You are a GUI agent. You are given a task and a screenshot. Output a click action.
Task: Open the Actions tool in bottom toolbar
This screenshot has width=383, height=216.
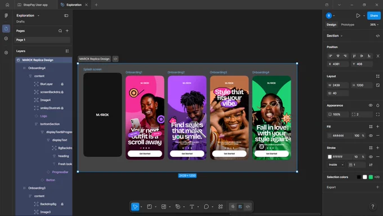click(221, 207)
